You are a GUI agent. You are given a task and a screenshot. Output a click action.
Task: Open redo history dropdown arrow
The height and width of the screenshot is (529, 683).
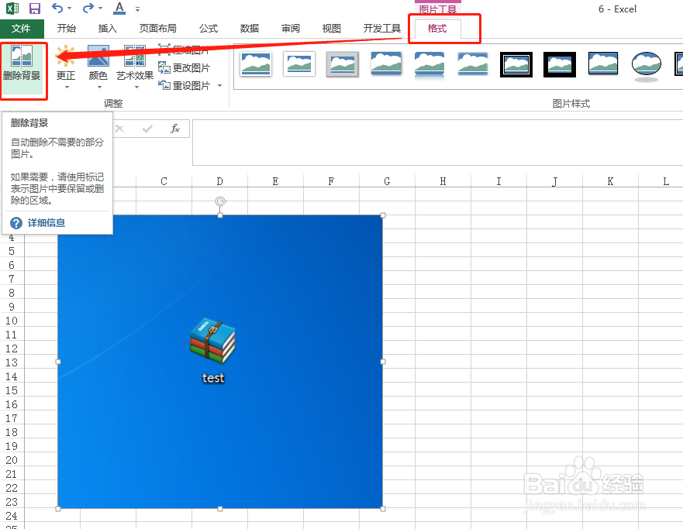click(101, 9)
